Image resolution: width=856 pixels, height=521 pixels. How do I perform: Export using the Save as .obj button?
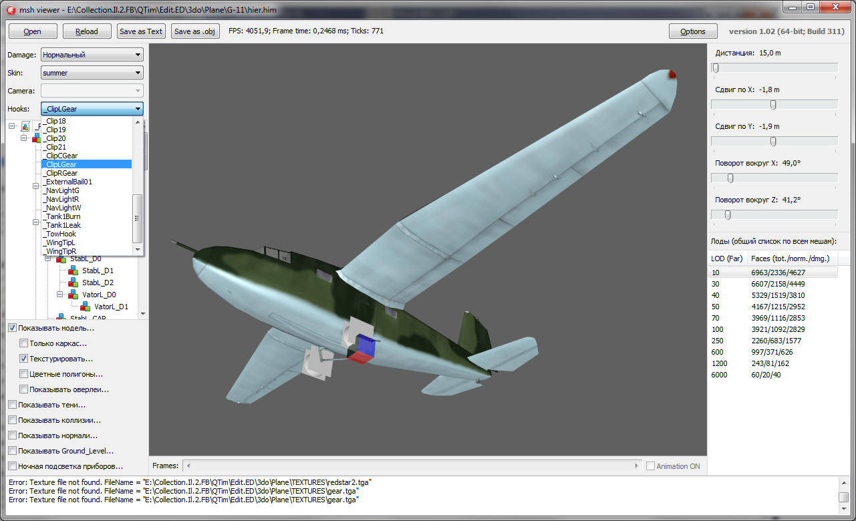point(194,31)
